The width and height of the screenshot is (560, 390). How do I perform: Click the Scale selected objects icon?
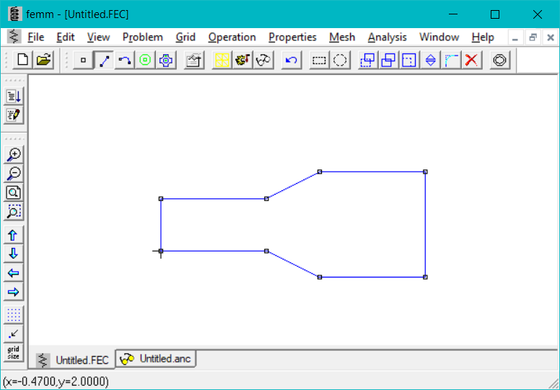point(409,60)
